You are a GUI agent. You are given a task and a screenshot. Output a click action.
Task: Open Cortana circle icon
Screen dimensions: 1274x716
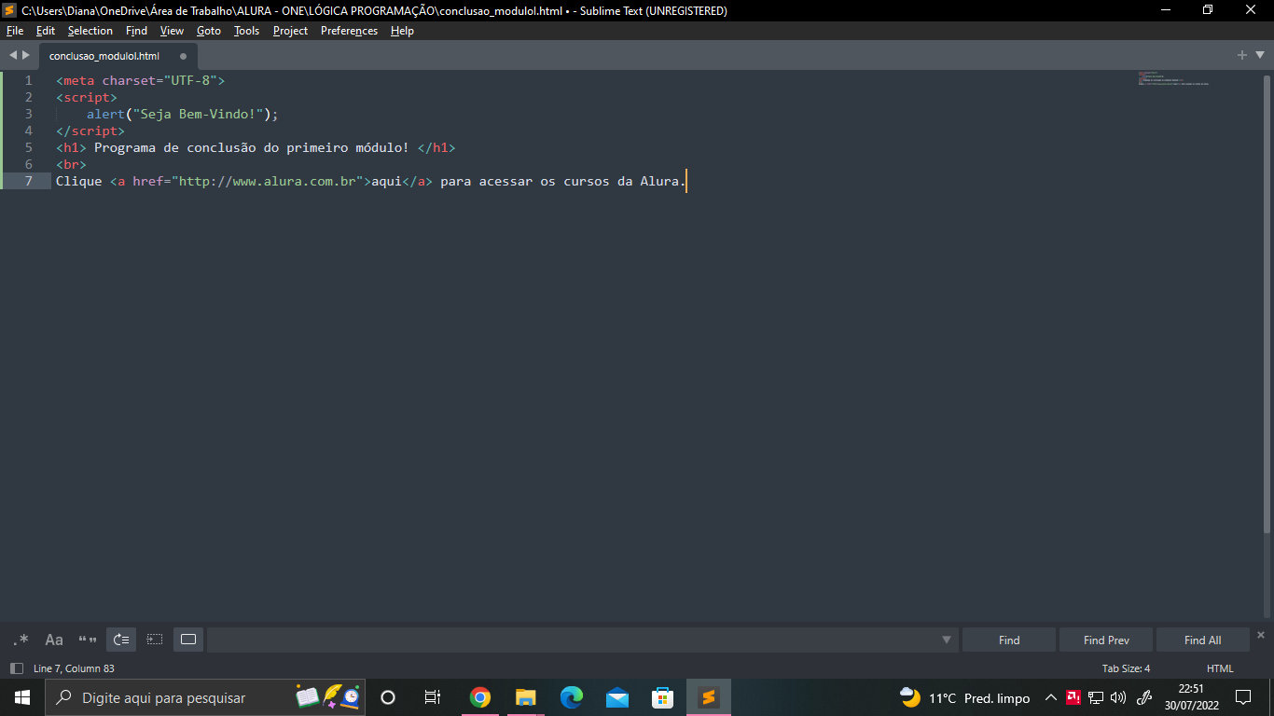click(388, 697)
